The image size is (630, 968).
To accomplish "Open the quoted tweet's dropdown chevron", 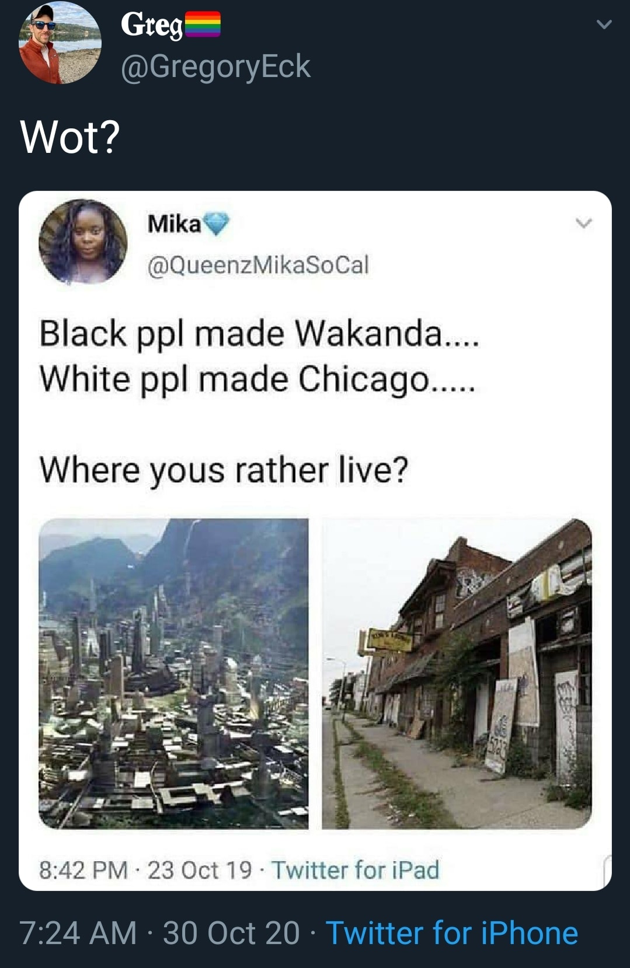I will [583, 223].
